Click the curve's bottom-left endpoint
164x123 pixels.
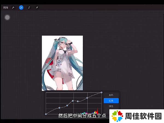pyautogui.click(x=46, y=114)
